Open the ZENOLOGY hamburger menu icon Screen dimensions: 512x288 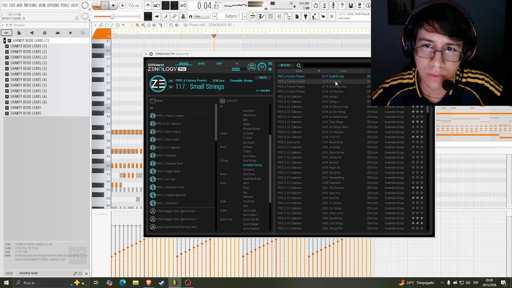point(270,64)
